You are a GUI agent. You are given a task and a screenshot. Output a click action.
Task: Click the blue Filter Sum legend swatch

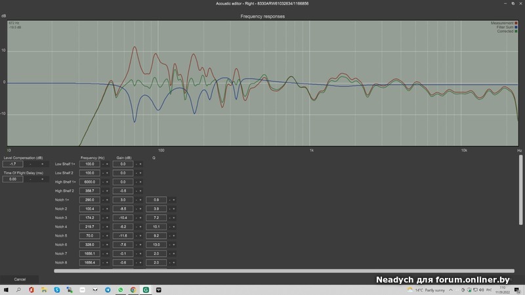click(516, 27)
